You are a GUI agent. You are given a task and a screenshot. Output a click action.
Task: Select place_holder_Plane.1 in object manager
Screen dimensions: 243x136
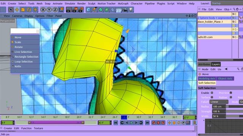pyautogui.click(x=210, y=22)
